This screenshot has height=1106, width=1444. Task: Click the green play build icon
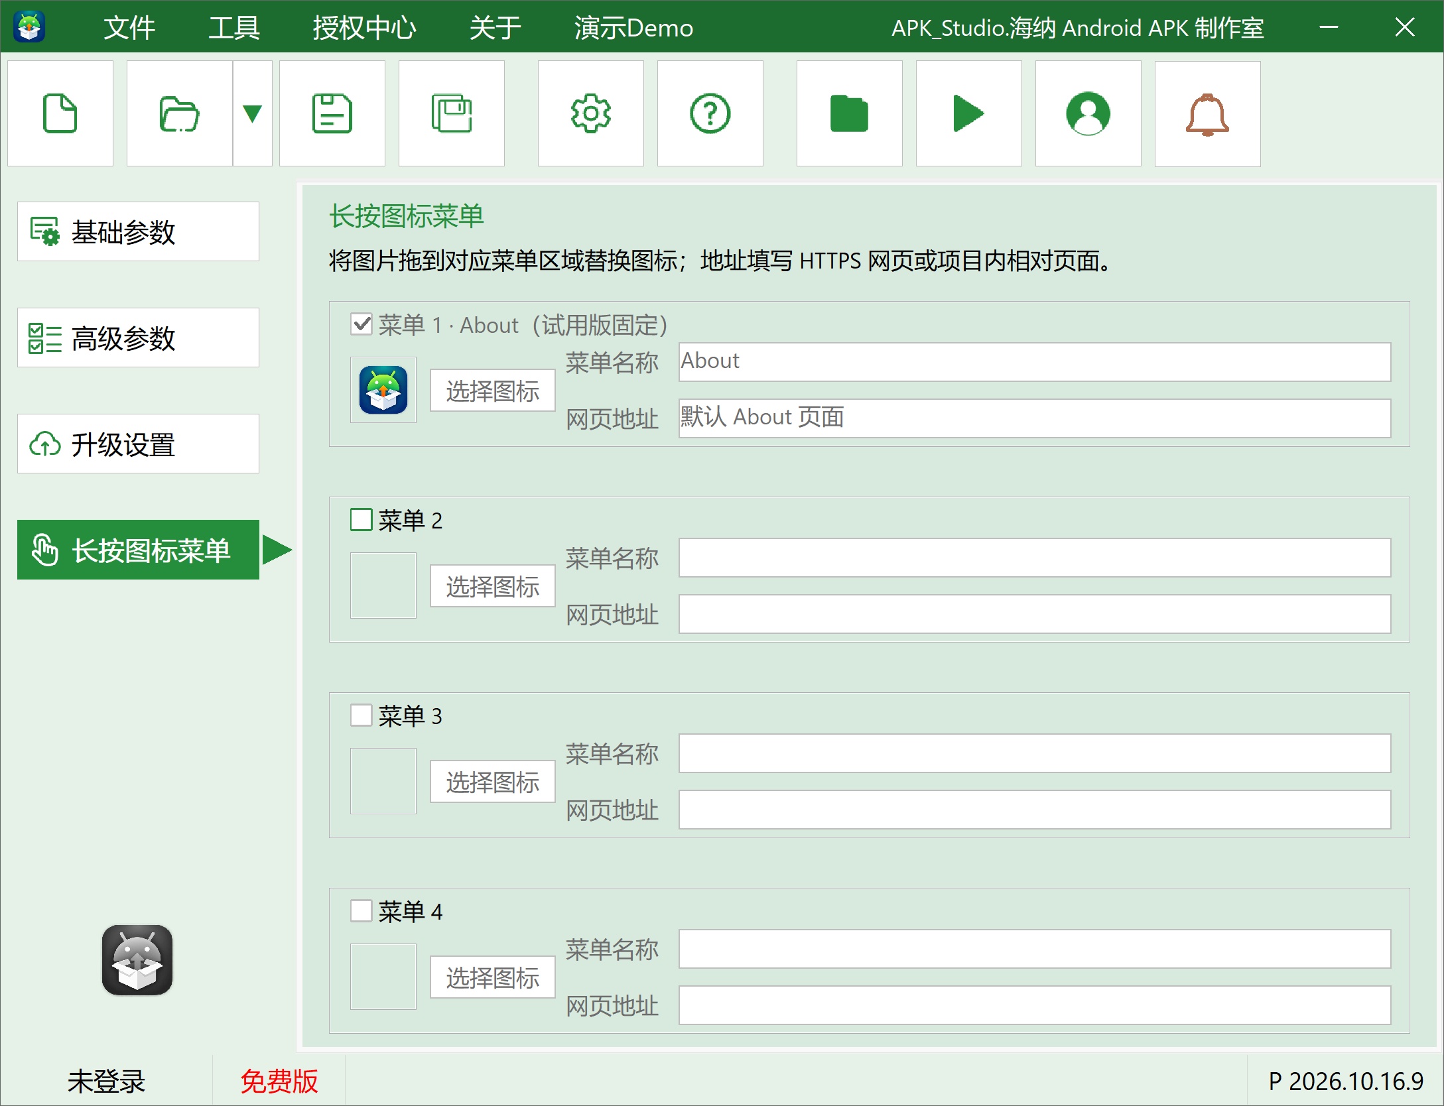point(969,113)
